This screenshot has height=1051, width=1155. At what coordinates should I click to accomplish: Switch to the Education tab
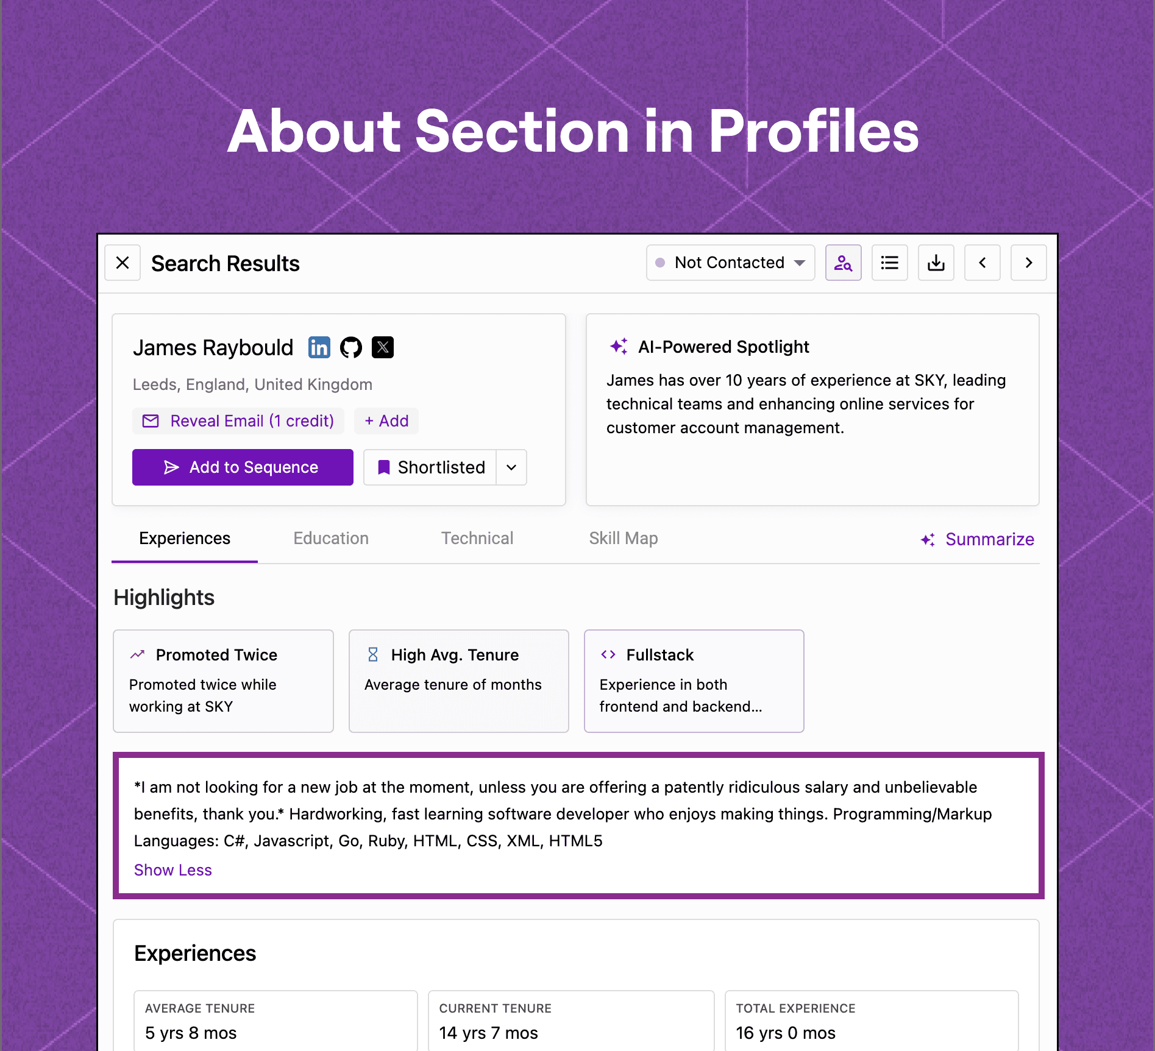[x=331, y=539]
